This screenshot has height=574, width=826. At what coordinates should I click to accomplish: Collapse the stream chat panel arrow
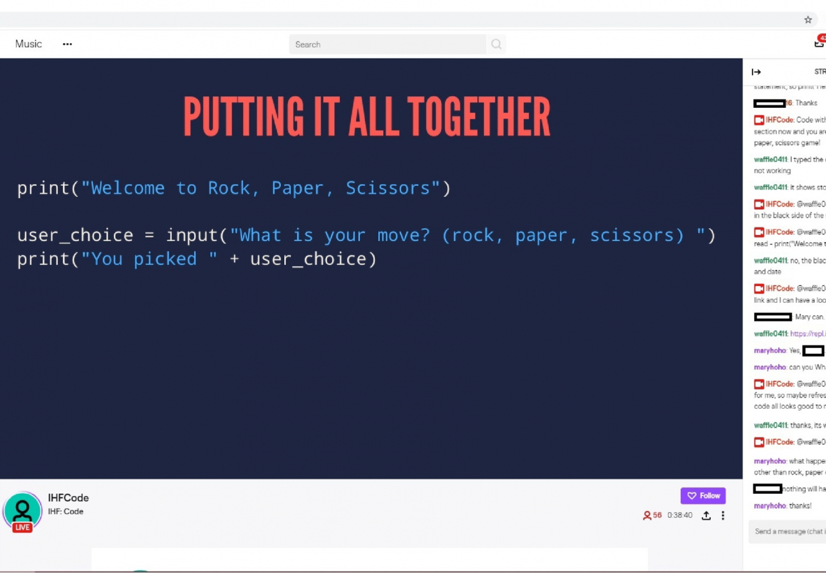756,72
